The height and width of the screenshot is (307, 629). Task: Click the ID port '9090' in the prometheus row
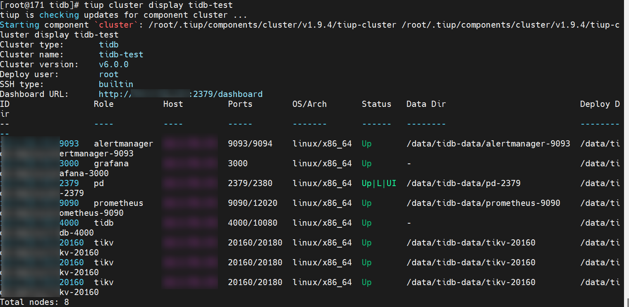tap(69, 203)
